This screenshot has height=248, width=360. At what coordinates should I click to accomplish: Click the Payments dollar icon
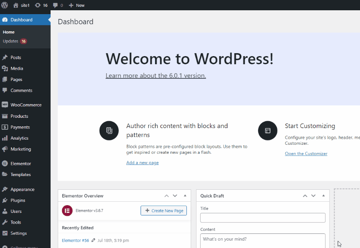[x=5, y=127]
